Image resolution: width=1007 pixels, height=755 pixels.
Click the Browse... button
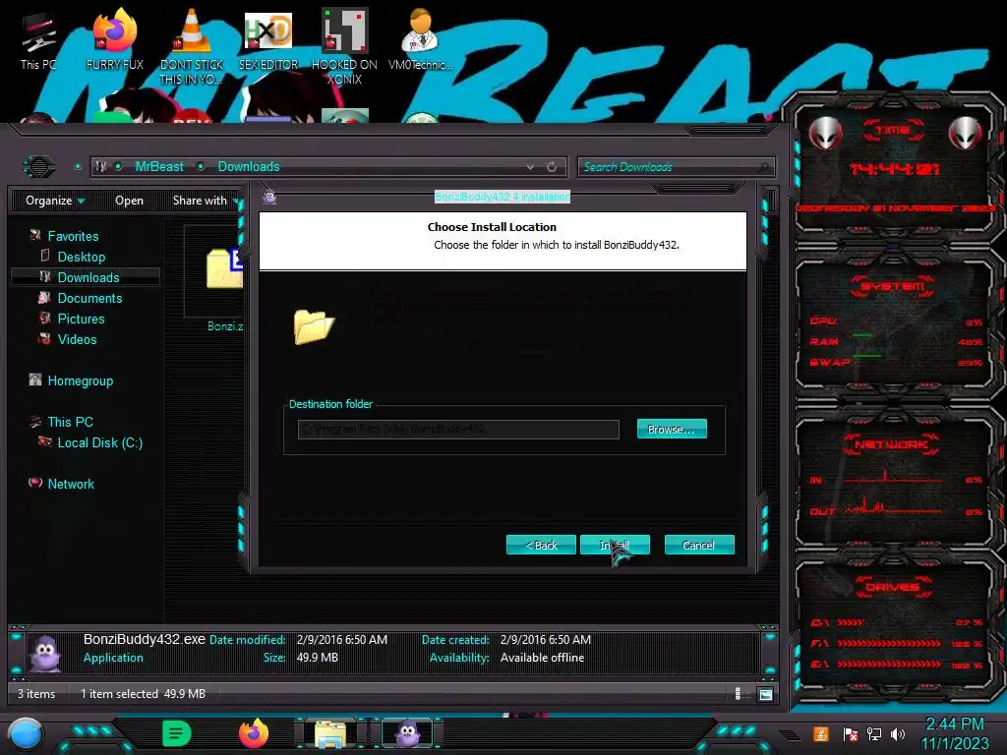pyautogui.click(x=672, y=429)
